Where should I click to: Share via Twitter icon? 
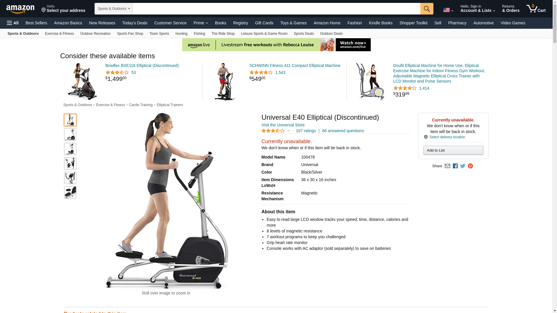pos(463,166)
